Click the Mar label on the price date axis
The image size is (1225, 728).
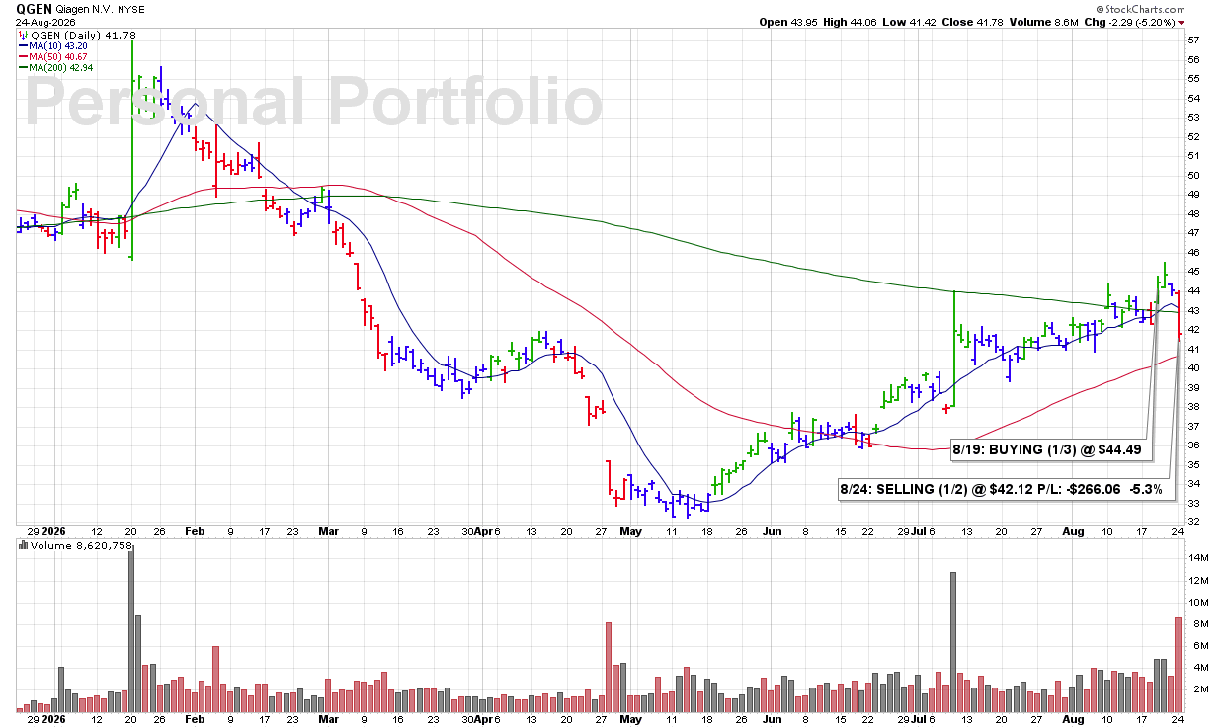coord(327,530)
